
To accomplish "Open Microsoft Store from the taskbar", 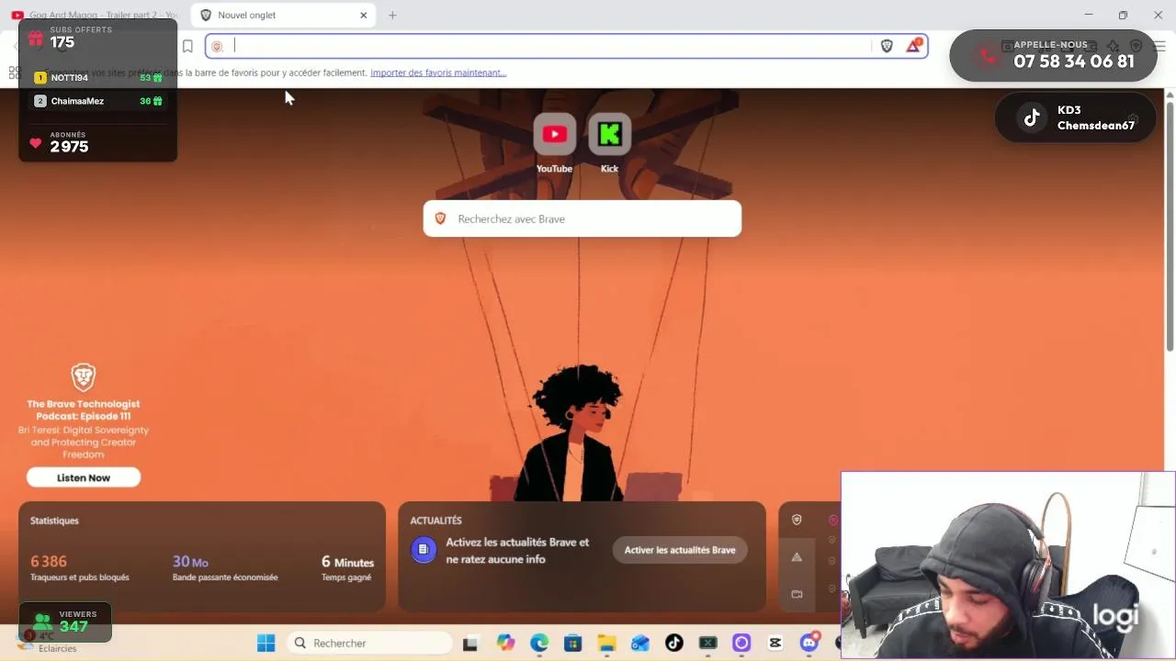I will click(572, 643).
